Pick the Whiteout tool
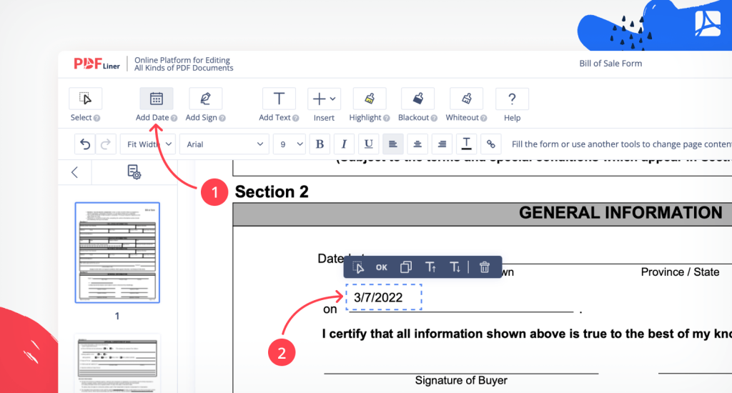732x393 pixels. pos(466,99)
